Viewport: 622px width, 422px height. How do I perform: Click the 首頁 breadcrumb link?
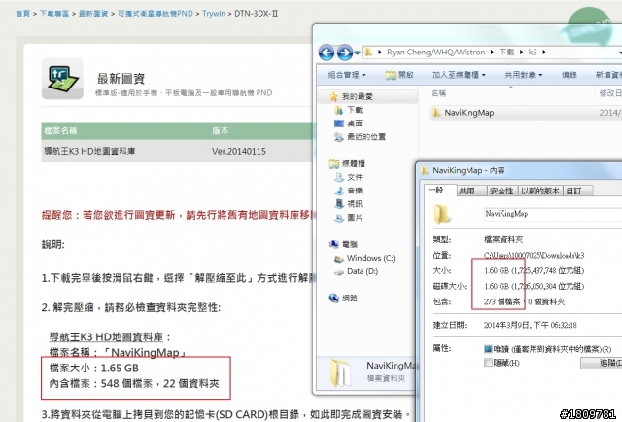[23, 14]
